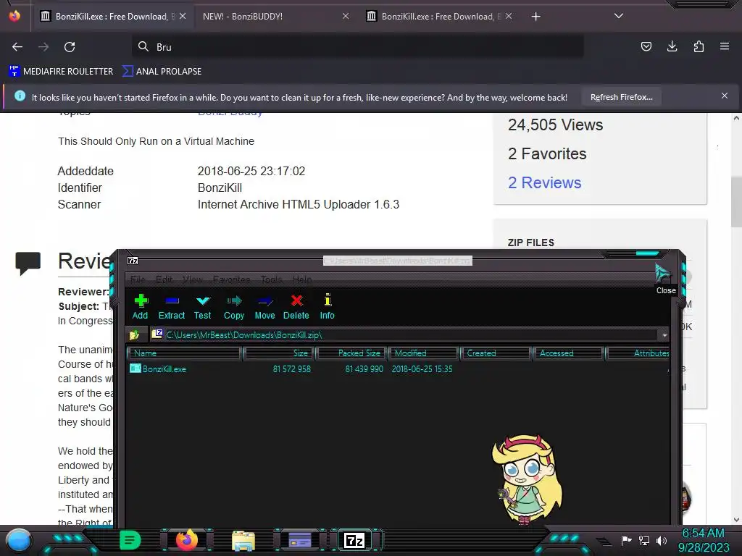Click the volume speaker tray icon
The image size is (742, 556).
point(661,540)
